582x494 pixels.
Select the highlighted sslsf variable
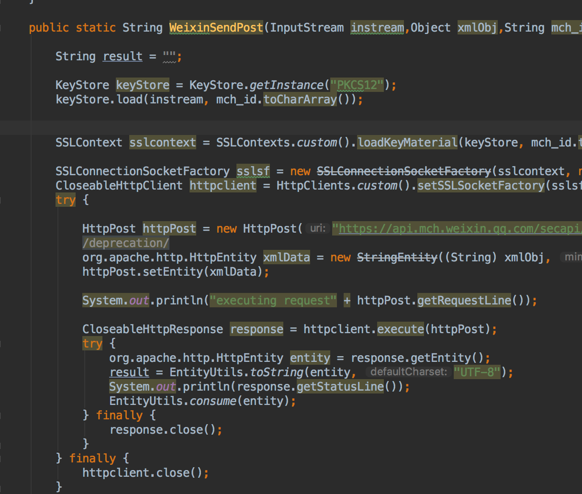(253, 171)
